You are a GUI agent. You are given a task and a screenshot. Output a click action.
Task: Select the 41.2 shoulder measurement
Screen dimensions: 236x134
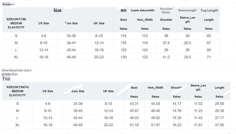point(166,57)
